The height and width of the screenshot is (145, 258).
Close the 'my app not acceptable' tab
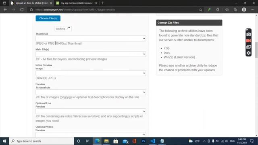pyautogui.click(x=96, y=3)
